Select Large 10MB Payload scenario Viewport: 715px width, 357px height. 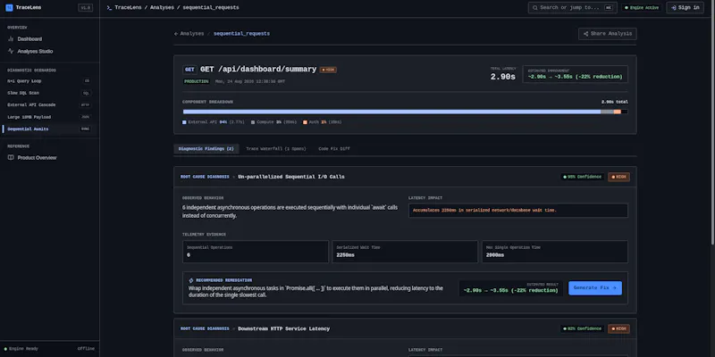(49, 117)
